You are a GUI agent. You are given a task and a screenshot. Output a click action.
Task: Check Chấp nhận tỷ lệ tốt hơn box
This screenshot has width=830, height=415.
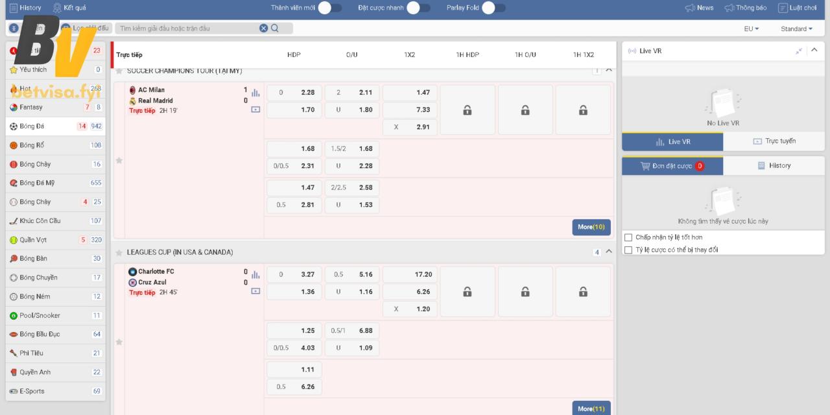pyautogui.click(x=628, y=237)
